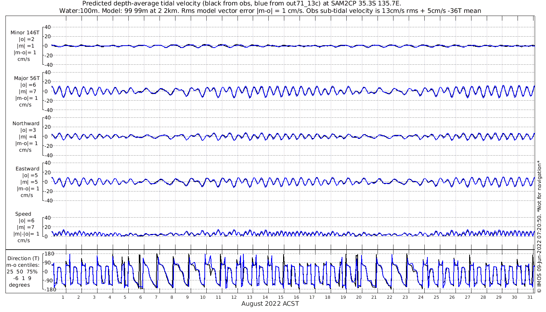Image resolution: width=546 pixels, height=312 pixels.
Task: Click the '25 50 75%' centile header
Action: [x=23, y=271]
